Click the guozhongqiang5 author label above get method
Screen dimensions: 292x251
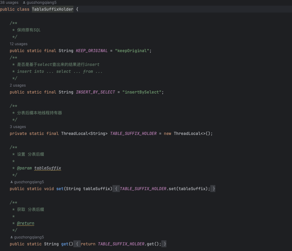[29, 237]
